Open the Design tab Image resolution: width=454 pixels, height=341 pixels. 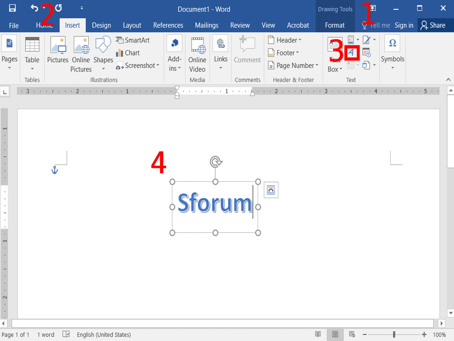[x=101, y=25]
